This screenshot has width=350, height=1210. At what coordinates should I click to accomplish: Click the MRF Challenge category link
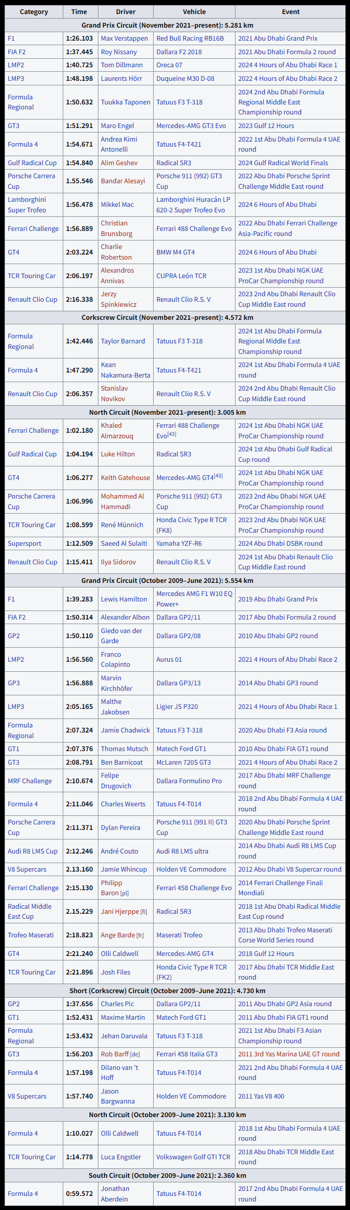(30, 781)
